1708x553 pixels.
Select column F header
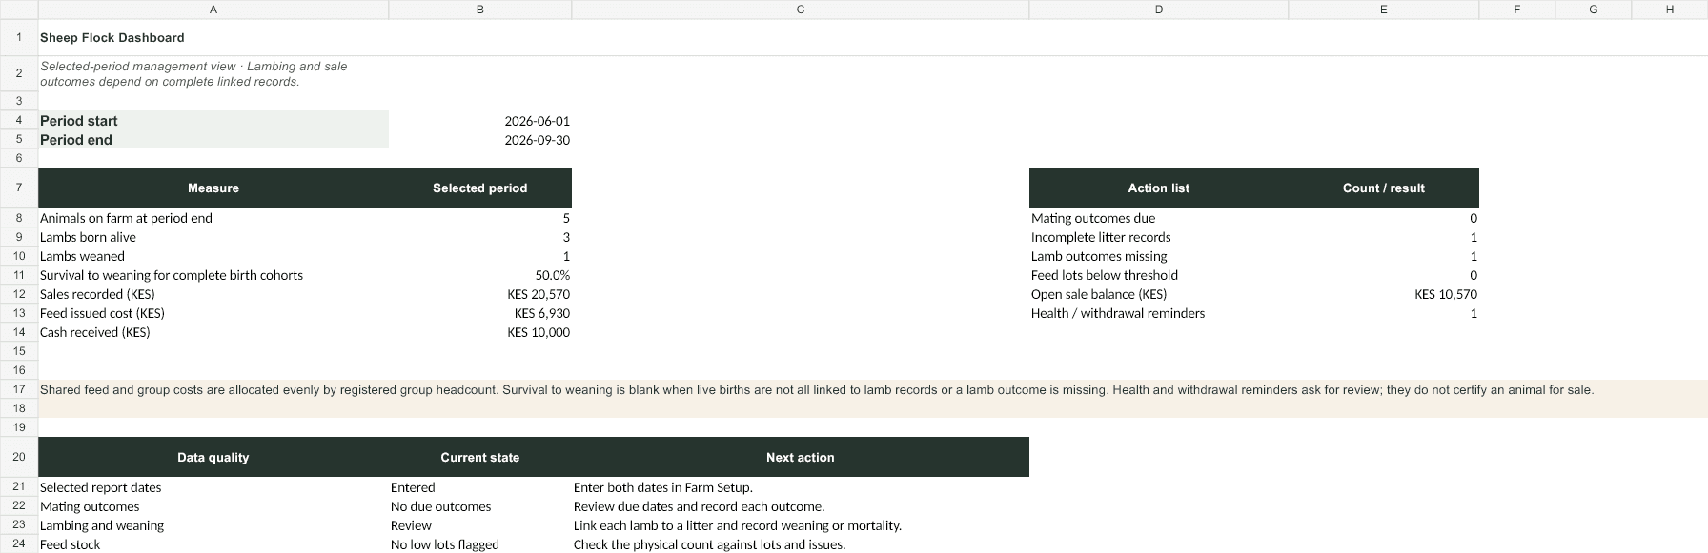[1517, 10]
